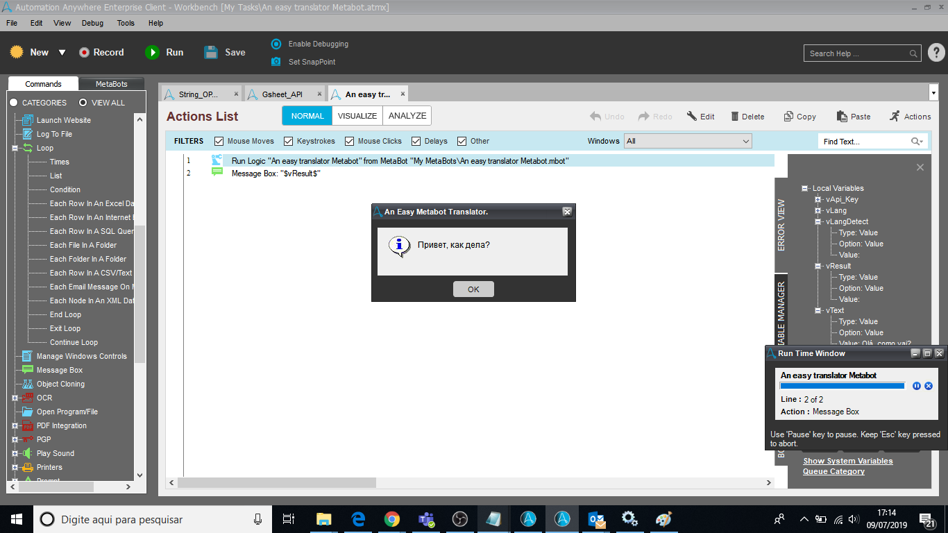Uncheck the Delays filter
This screenshot has width=948, height=533.
416,141
